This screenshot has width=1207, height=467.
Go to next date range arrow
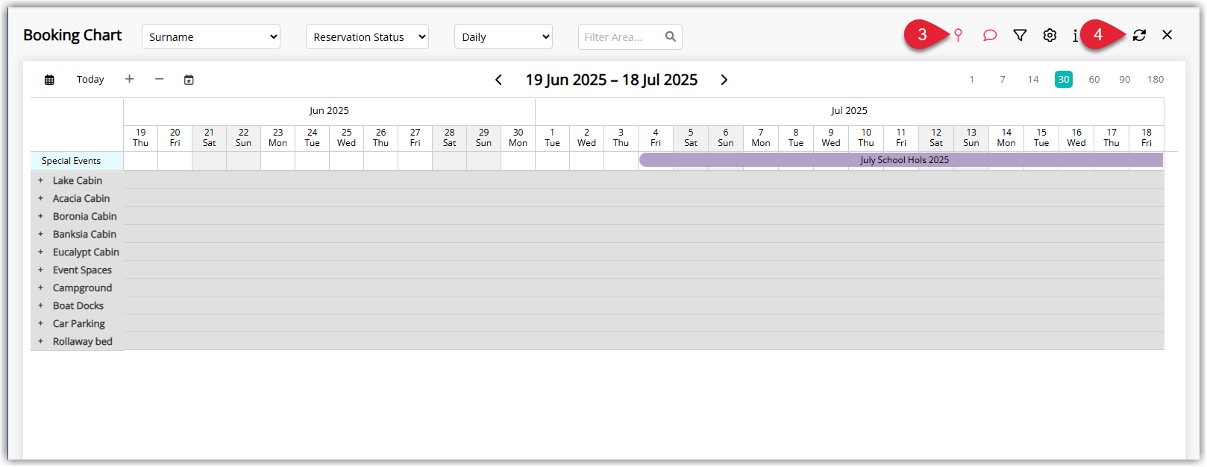pyautogui.click(x=724, y=80)
